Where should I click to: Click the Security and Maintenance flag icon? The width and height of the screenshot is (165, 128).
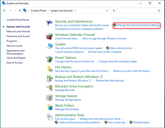click(49, 23)
